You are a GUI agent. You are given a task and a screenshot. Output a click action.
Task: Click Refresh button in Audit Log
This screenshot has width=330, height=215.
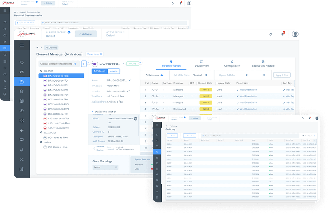coord(172,136)
